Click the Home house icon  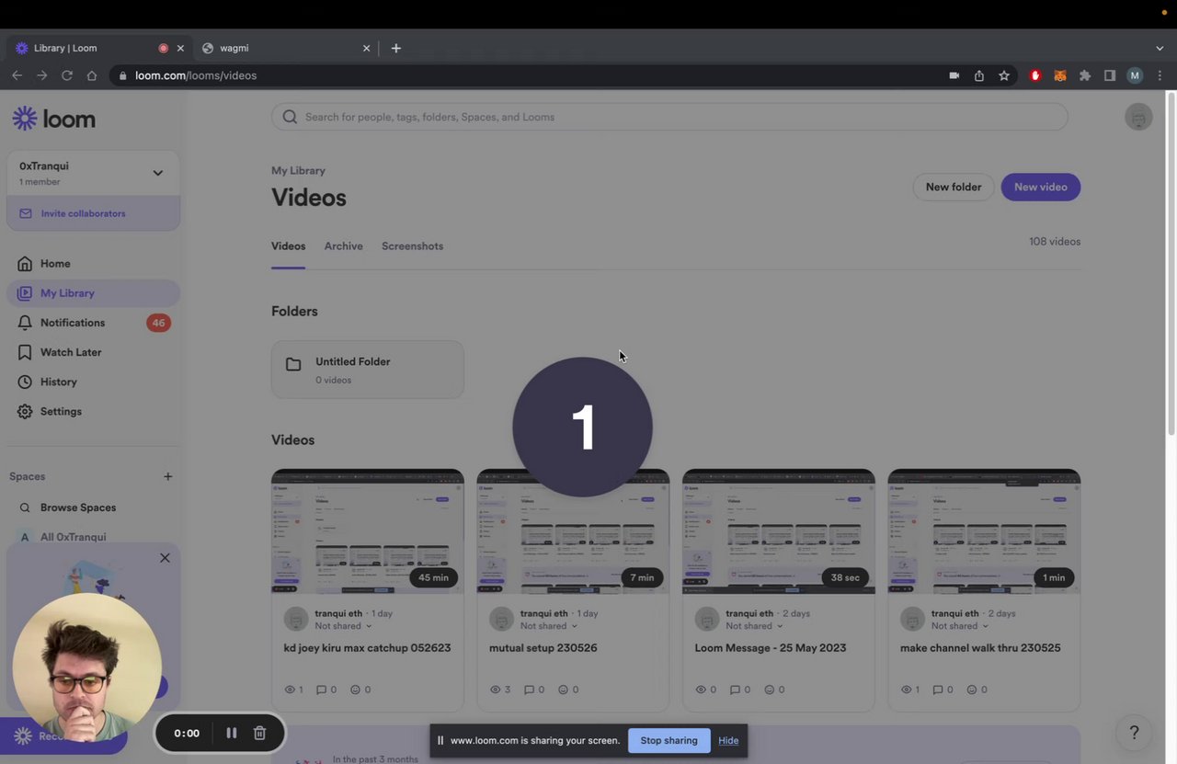pos(25,264)
